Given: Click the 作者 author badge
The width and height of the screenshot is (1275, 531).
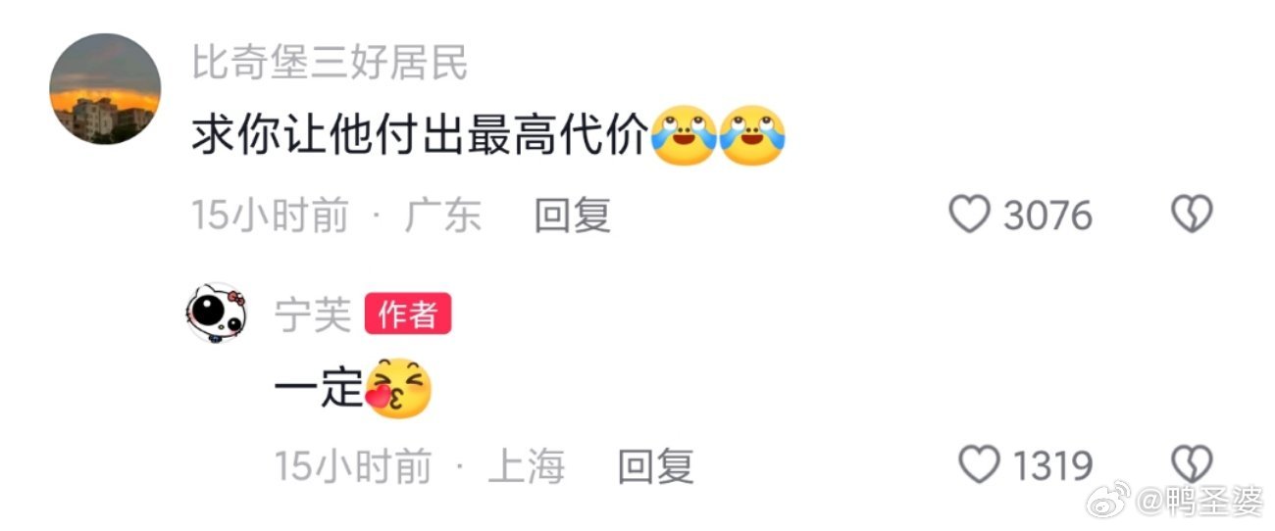Looking at the screenshot, I should point(408,314).
